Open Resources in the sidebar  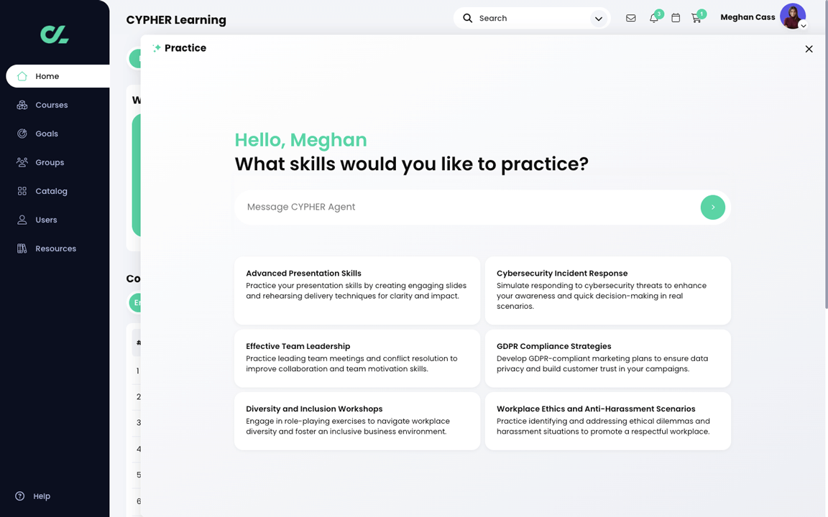[x=55, y=248]
